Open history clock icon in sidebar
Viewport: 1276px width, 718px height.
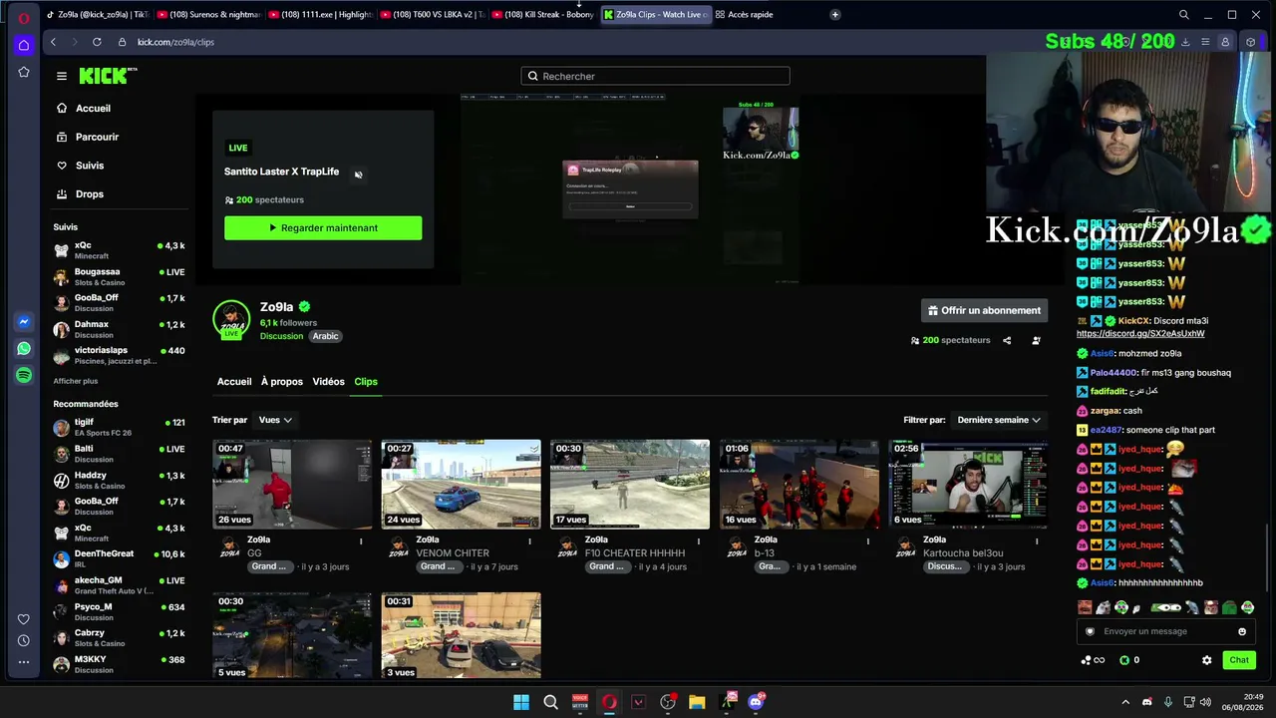(24, 640)
